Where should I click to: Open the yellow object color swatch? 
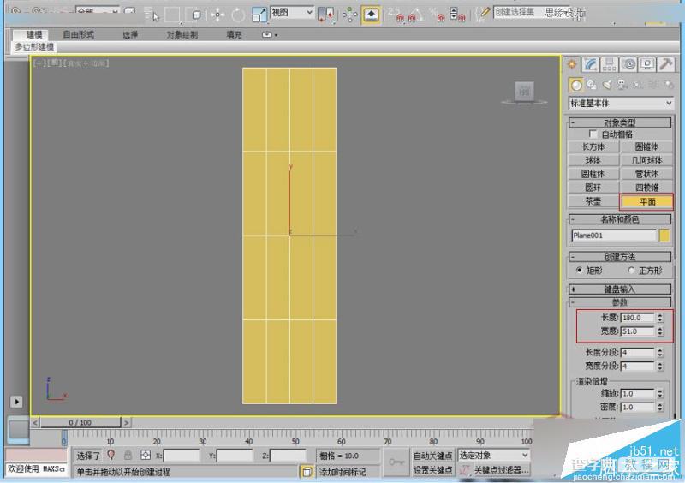click(x=664, y=236)
